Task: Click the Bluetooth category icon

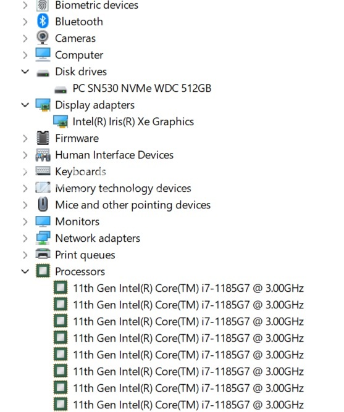Action: click(43, 22)
